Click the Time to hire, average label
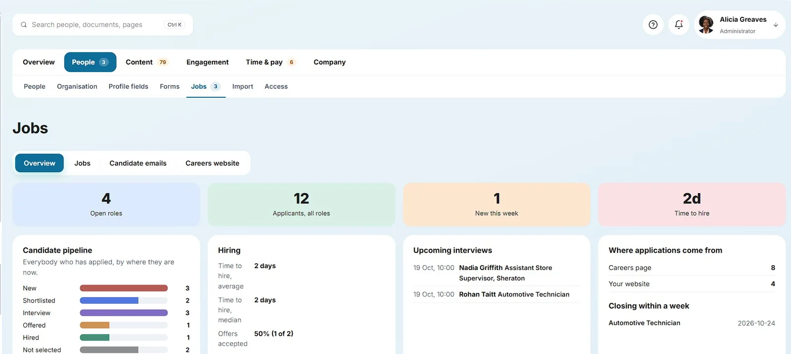The image size is (791, 354). 231,276
